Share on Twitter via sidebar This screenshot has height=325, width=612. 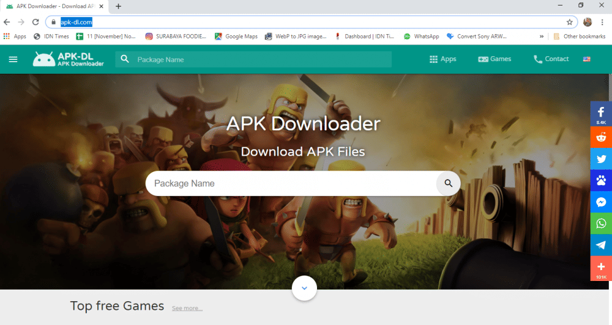(601, 159)
